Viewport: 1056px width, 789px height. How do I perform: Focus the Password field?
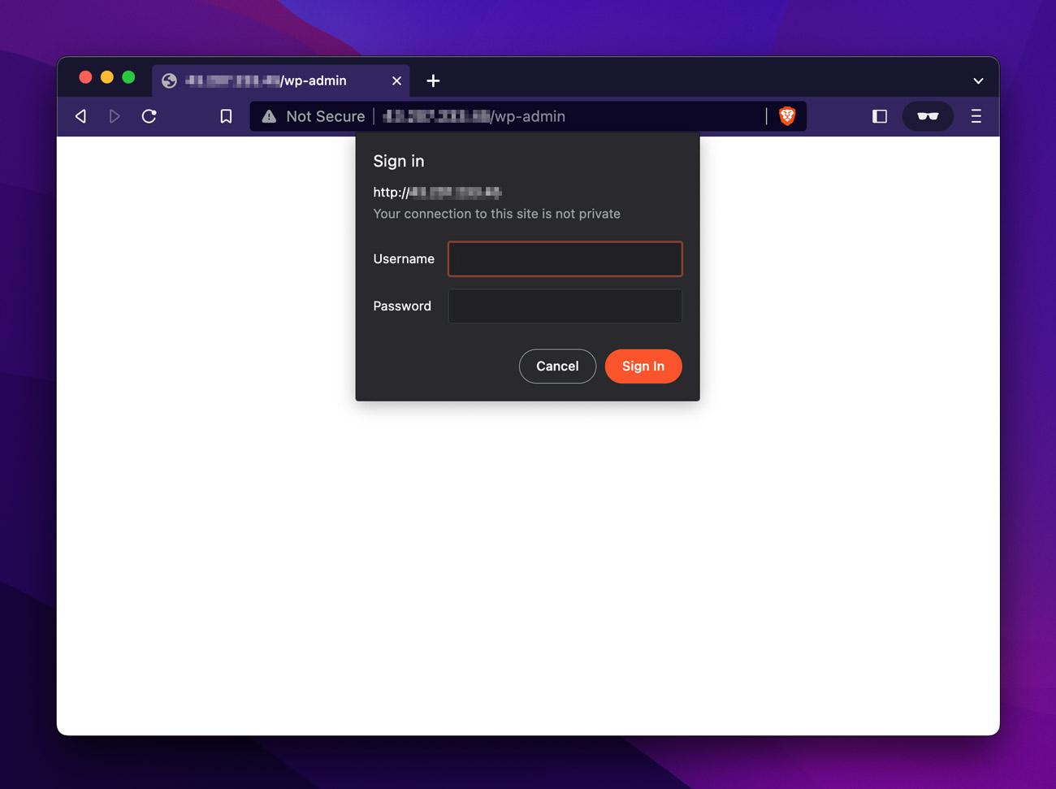pyautogui.click(x=565, y=306)
